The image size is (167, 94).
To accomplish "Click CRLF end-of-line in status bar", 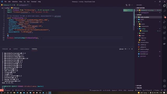I will point(125,90).
